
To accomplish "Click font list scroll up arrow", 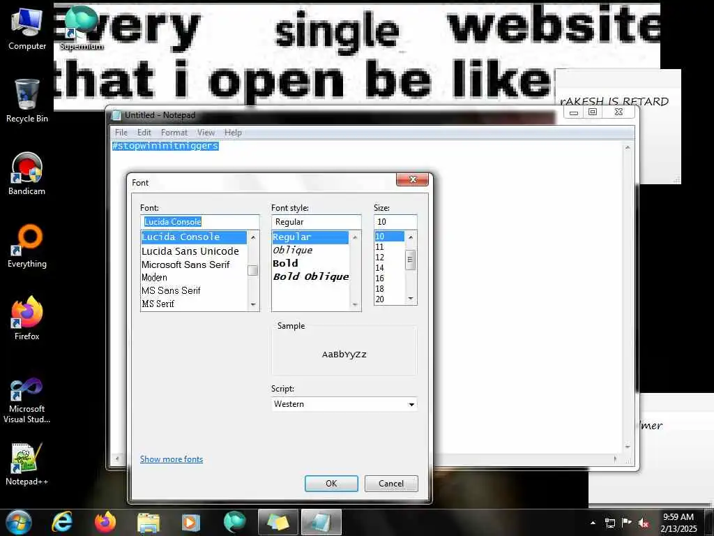I will coord(253,237).
